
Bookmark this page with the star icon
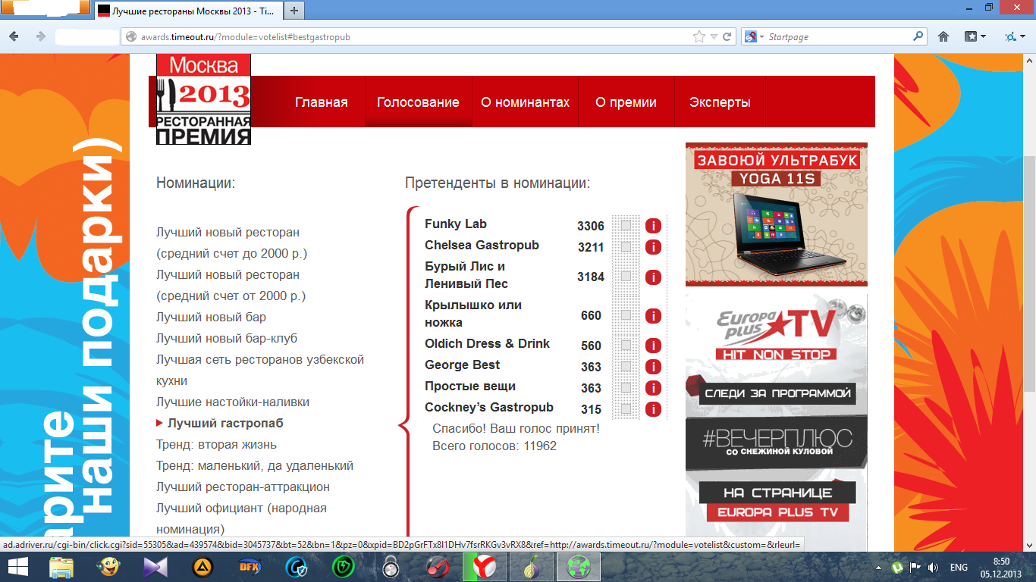(699, 36)
